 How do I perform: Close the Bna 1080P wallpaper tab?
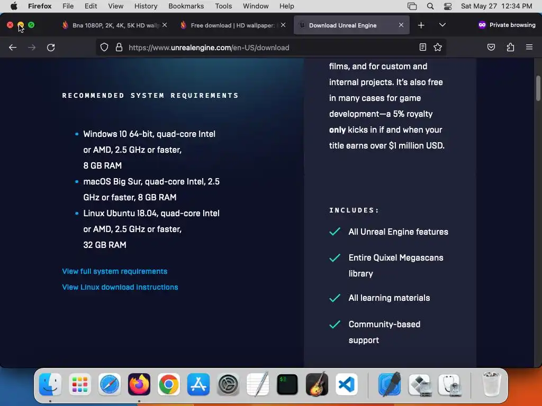tap(165, 25)
